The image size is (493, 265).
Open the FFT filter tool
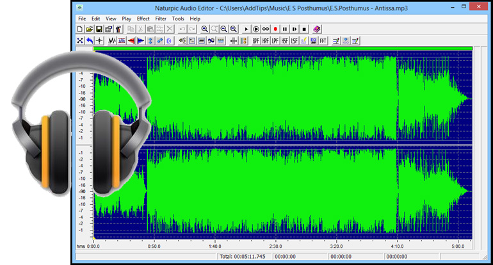coord(323,41)
